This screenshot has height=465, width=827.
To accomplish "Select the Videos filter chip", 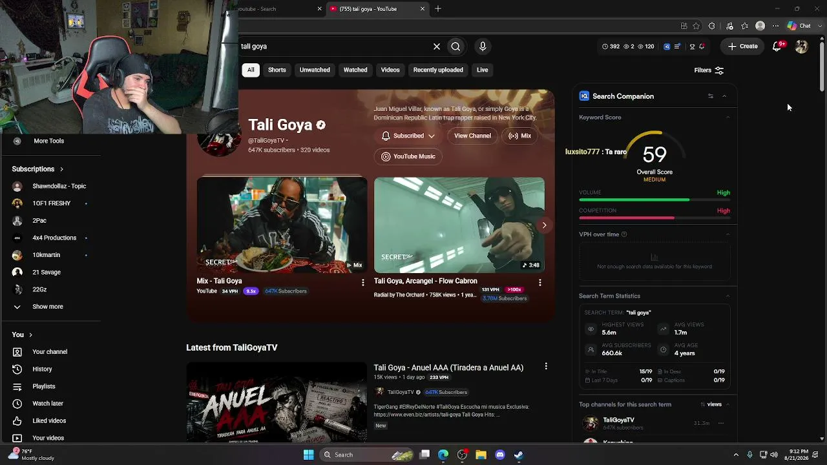I will [x=390, y=70].
